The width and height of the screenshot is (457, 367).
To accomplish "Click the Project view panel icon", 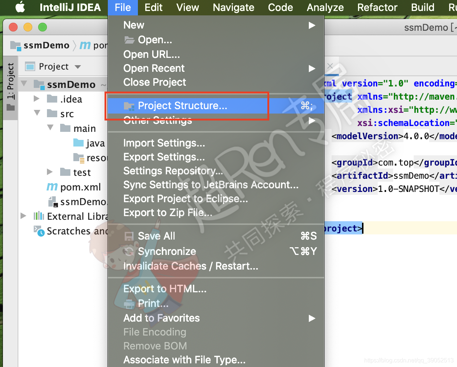I will [x=30, y=67].
